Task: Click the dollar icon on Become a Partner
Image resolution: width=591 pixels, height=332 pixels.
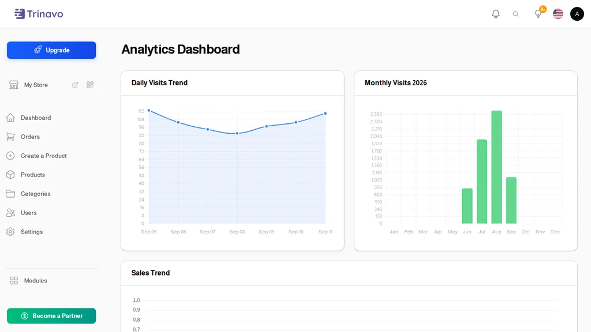Action: pos(24,316)
